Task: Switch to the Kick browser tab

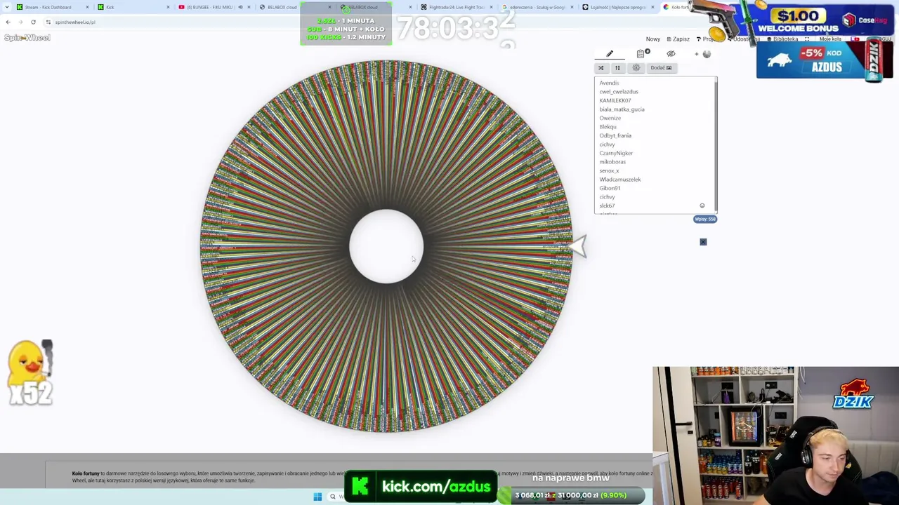Action: (x=133, y=7)
